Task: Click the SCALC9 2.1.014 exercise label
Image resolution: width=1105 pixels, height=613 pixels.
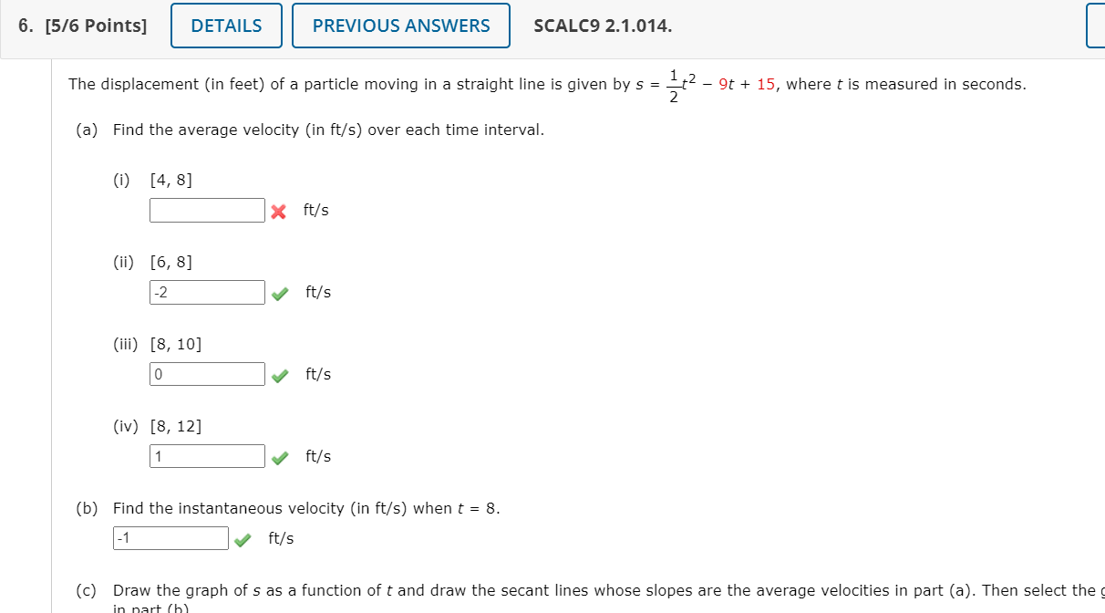Action: [x=603, y=26]
